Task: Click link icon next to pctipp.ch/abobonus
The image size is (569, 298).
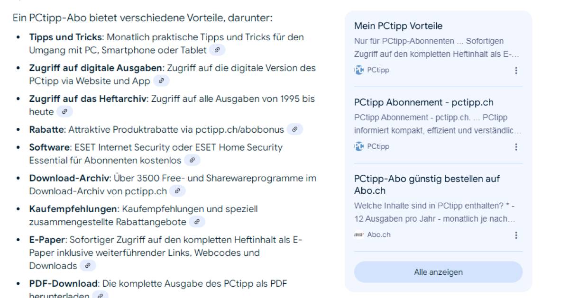Action: [x=295, y=129]
